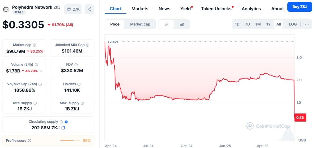Toggle LOG scale on chart
This screenshot has height=148, width=315.
point(293,24)
